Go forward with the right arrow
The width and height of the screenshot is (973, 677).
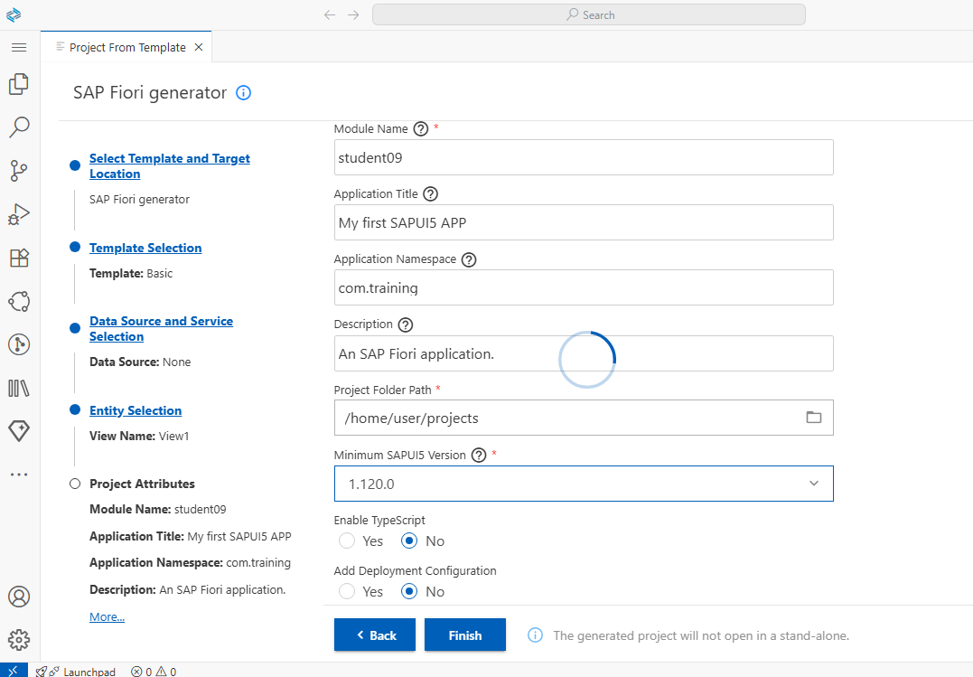tap(353, 14)
